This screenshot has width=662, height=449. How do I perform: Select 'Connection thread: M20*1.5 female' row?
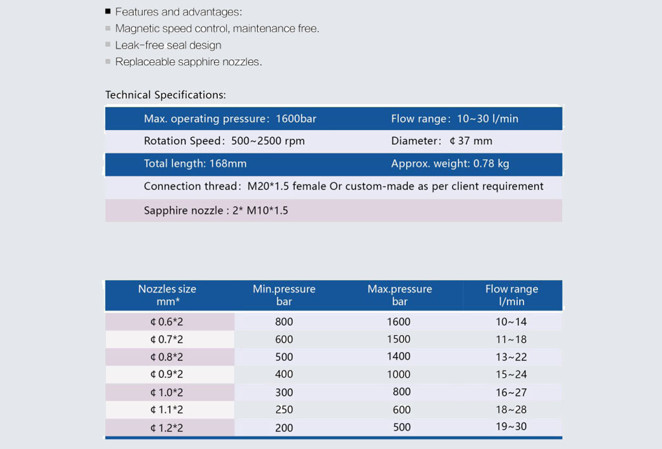click(x=334, y=187)
